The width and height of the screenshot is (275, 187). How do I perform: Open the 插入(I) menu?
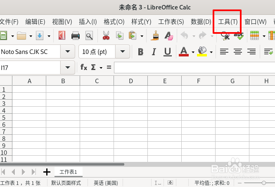[88, 22]
